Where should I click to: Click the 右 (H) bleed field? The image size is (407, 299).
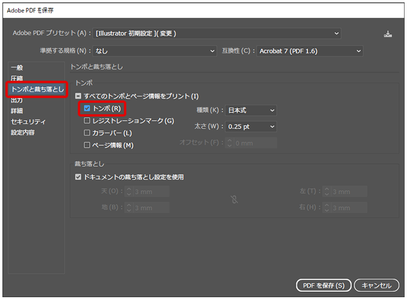349,208
